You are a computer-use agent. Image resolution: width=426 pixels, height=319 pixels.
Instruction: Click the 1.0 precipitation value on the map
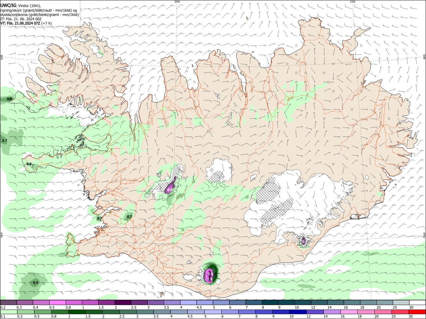[9, 99]
